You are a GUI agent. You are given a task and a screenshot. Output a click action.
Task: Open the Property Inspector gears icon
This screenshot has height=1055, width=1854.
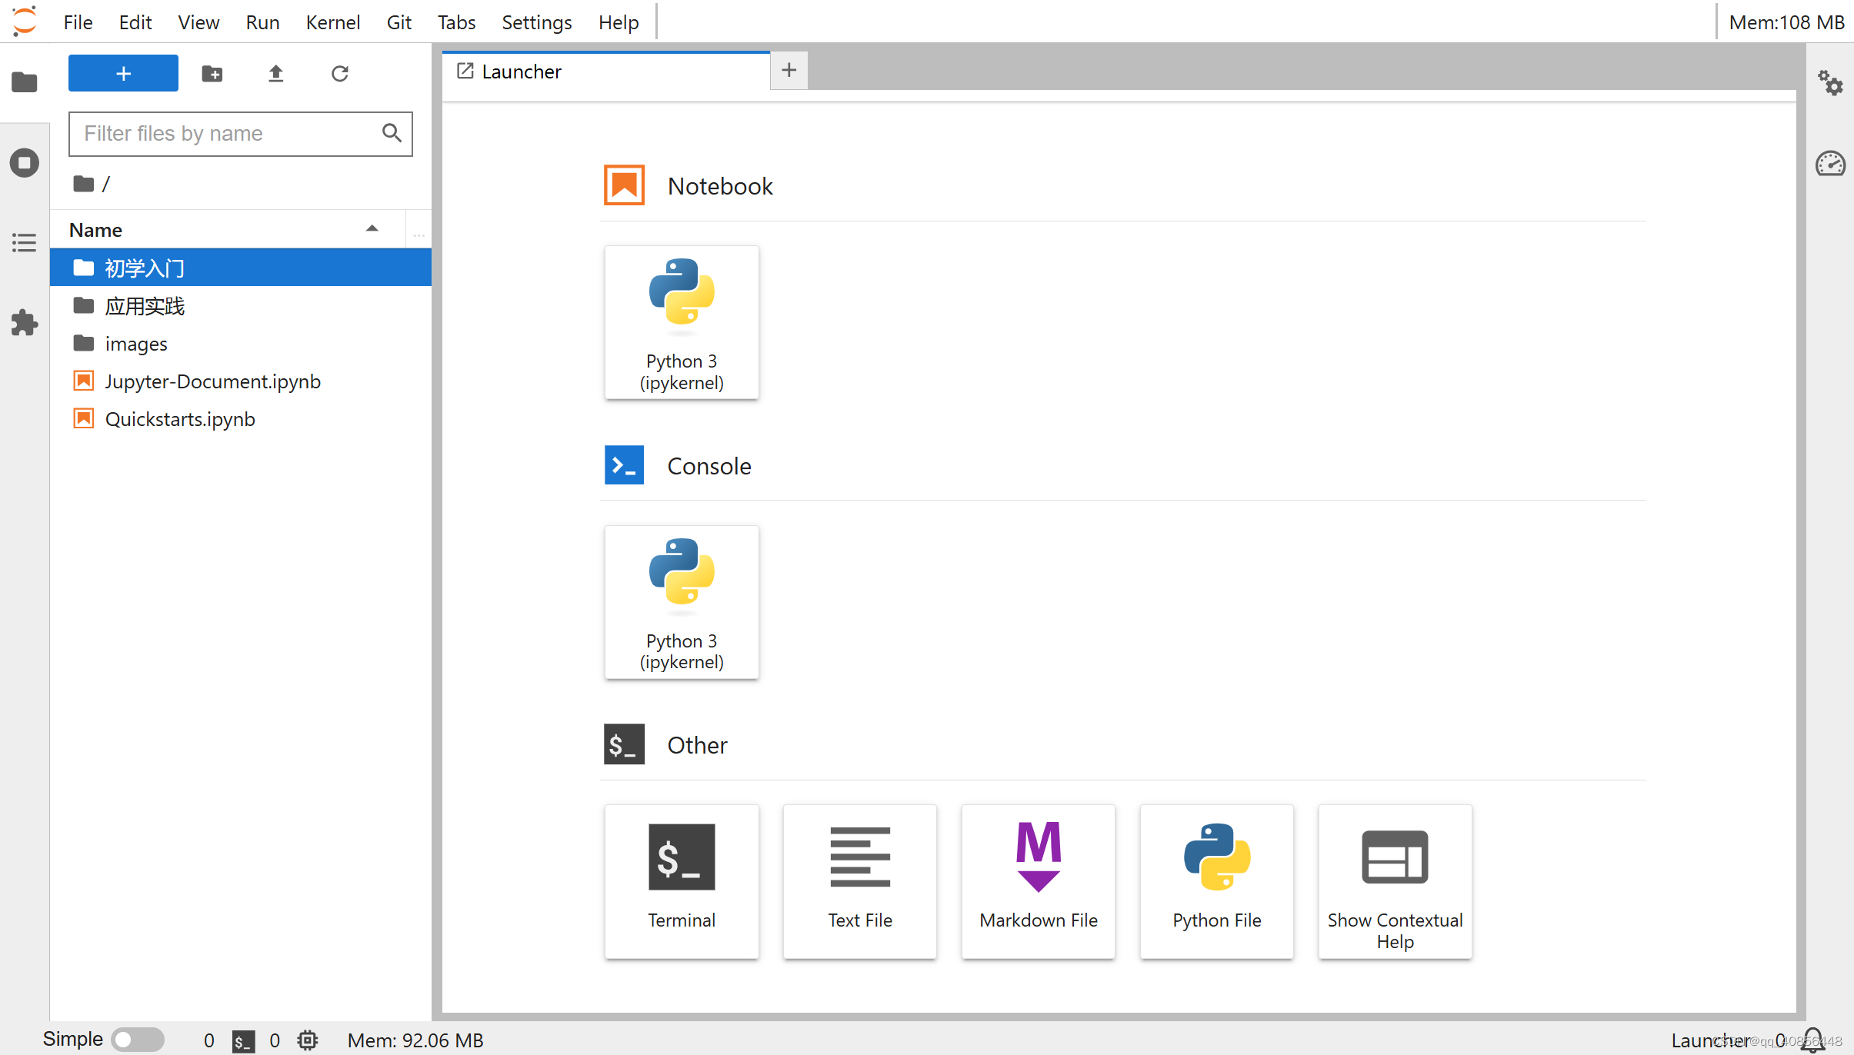pos(1830,83)
